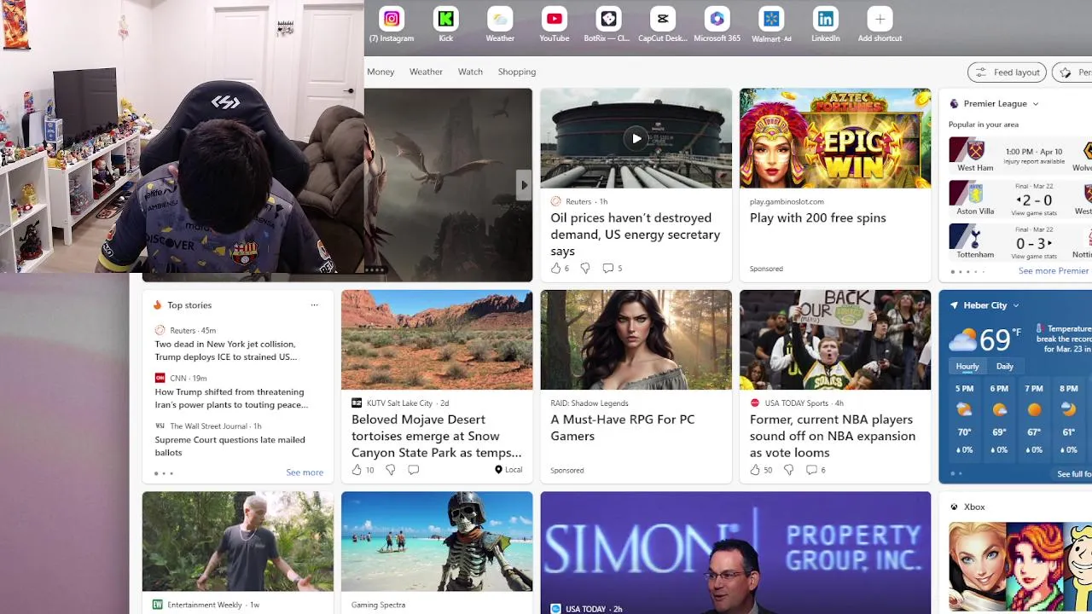Image resolution: width=1092 pixels, height=614 pixels.
Task: Open the Simon Property Group USA TODAY story
Action: click(x=735, y=552)
